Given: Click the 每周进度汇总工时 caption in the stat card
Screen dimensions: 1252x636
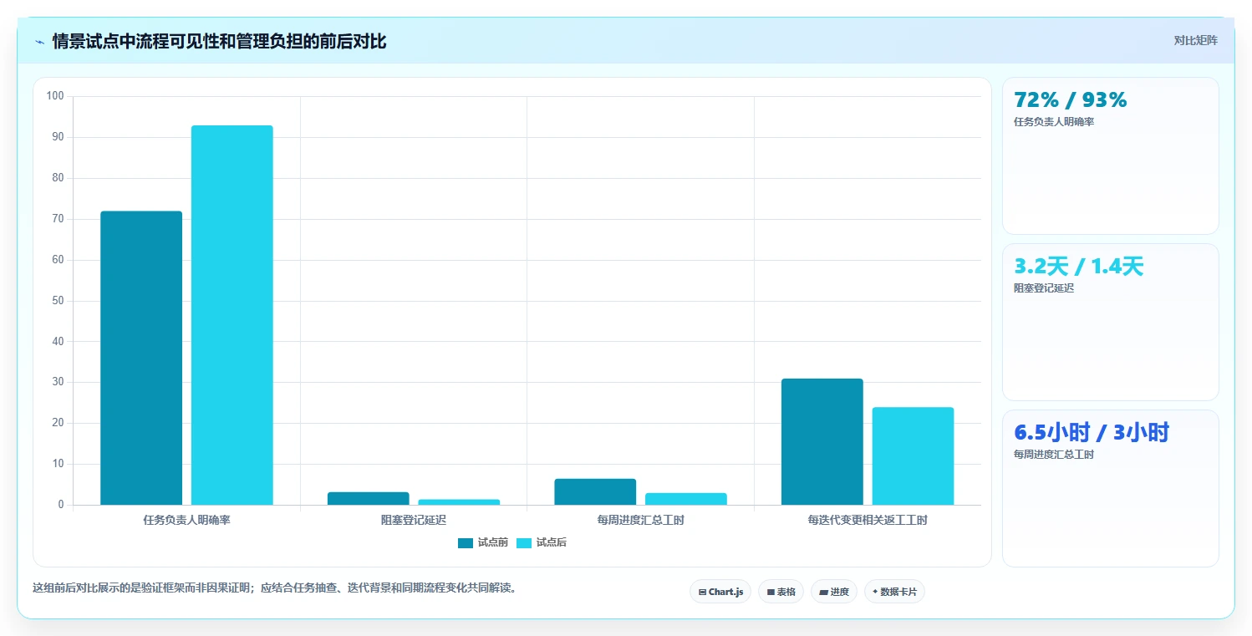Looking at the screenshot, I should pyautogui.click(x=1054, y=454).
